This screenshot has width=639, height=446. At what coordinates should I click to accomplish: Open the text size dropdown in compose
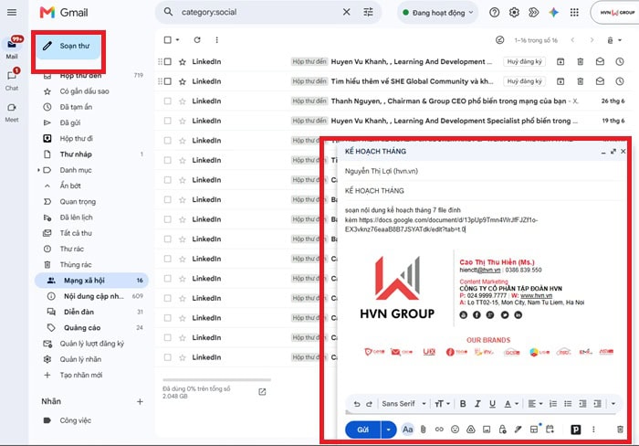(x=442, y=404)
